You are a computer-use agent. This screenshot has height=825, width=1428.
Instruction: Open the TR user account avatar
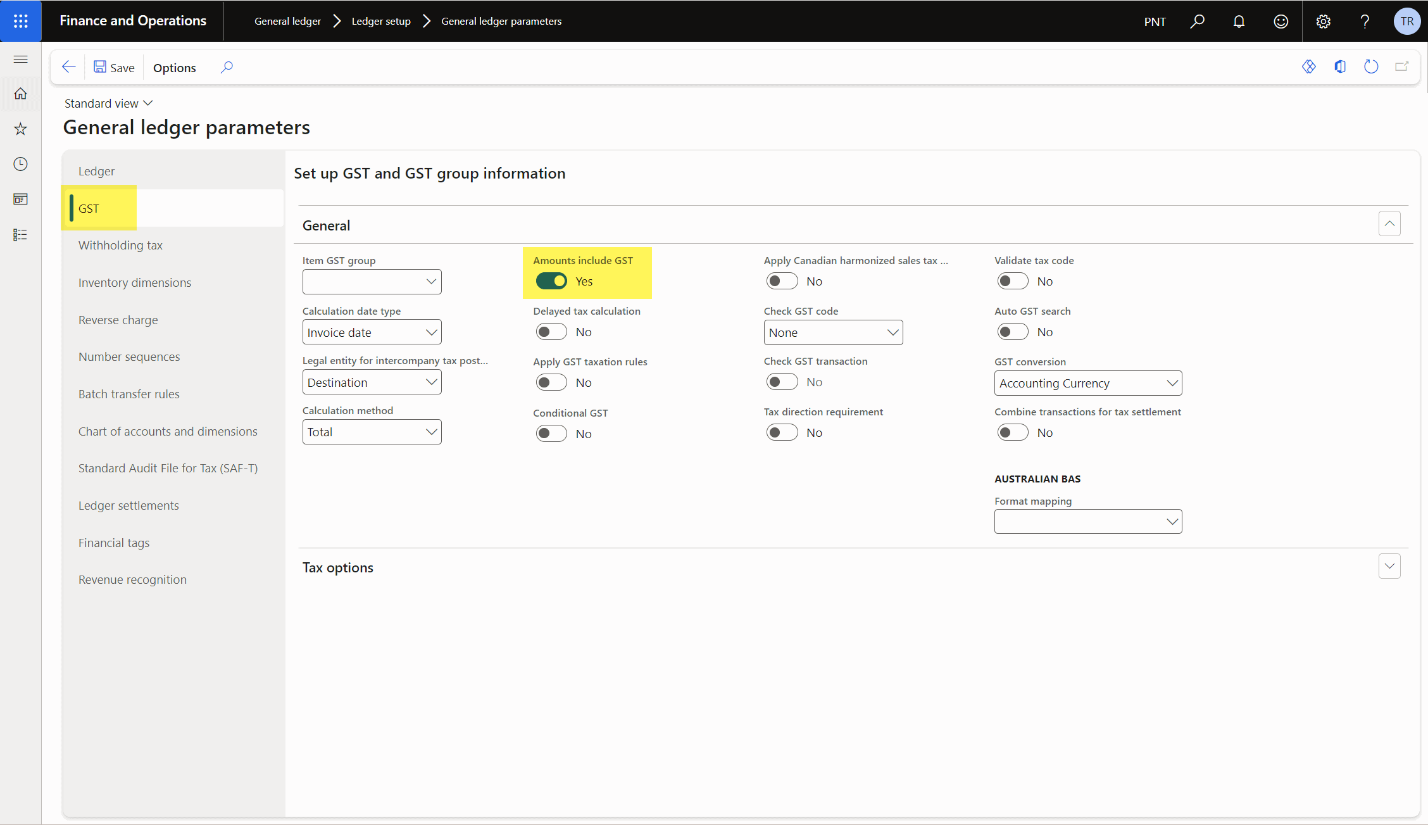(1407, 21)
